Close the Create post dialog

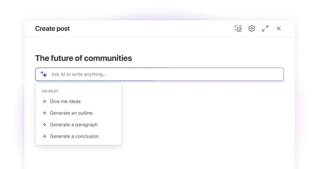click(279, 29)
